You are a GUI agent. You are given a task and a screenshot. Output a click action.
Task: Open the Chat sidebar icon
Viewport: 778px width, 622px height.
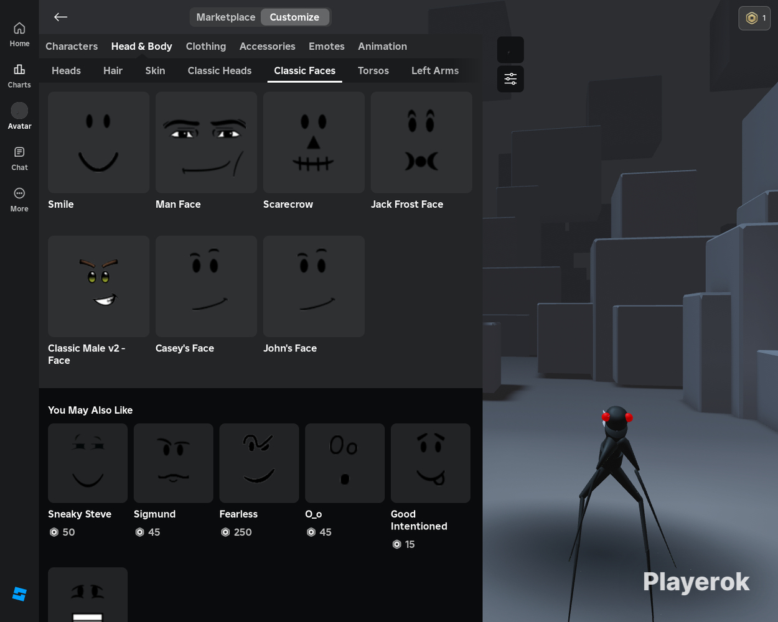point(19,159)
